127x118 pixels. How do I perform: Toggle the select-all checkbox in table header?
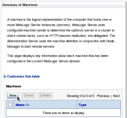click(x=10, y=105)
